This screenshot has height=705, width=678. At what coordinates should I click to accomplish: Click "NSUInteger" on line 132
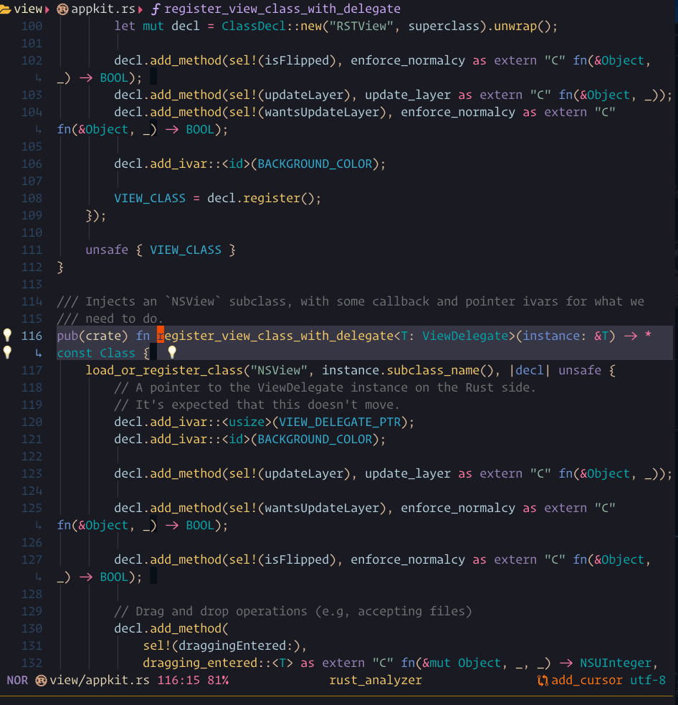tap(616, 663)
